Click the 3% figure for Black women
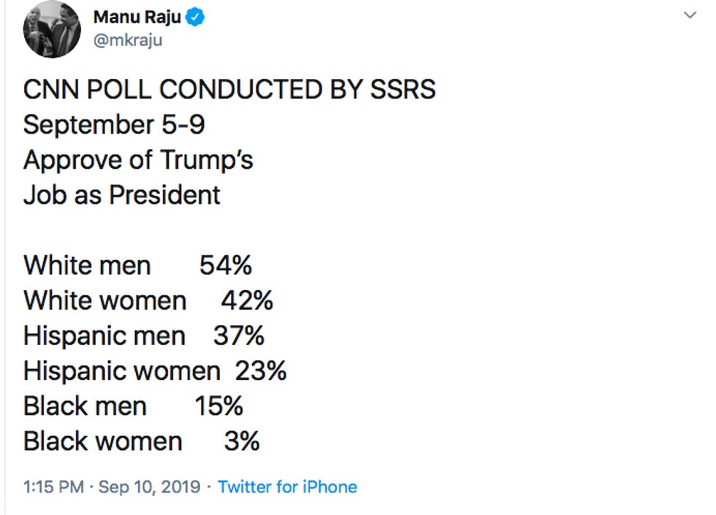This screenshot has width=716, height=515. pyautogui.click(x=242, y=441)
